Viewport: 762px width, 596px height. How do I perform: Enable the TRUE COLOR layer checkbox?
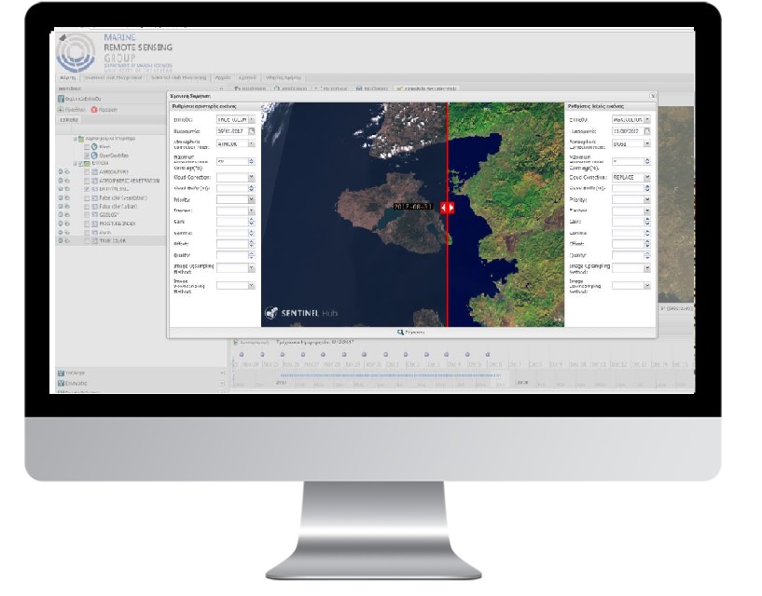87,241
